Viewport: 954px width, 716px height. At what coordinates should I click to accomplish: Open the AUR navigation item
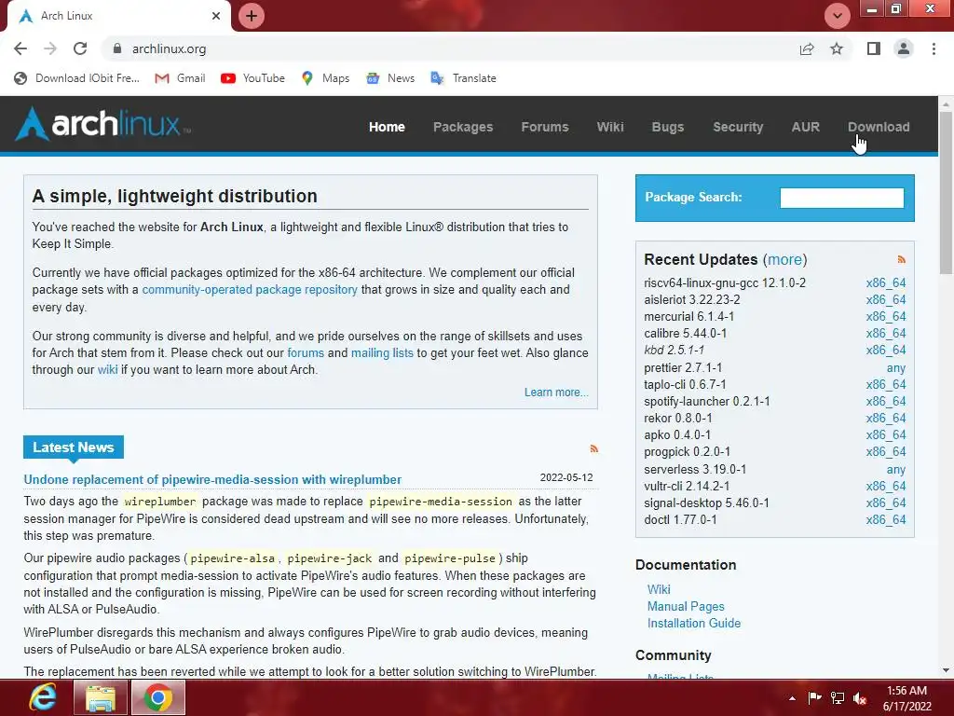click(806, 127)
